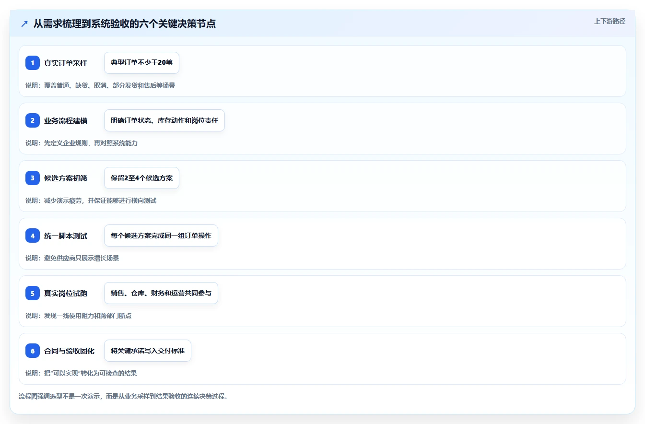
Task: Click the number 5 step badge
Action: click(33, 293)
